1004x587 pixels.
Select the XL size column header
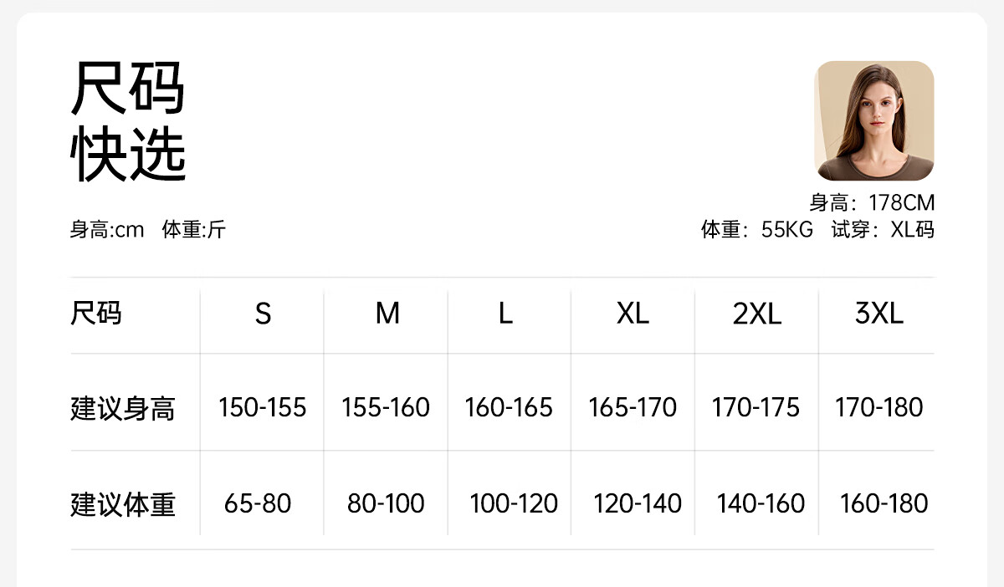(x=633, y=314)
